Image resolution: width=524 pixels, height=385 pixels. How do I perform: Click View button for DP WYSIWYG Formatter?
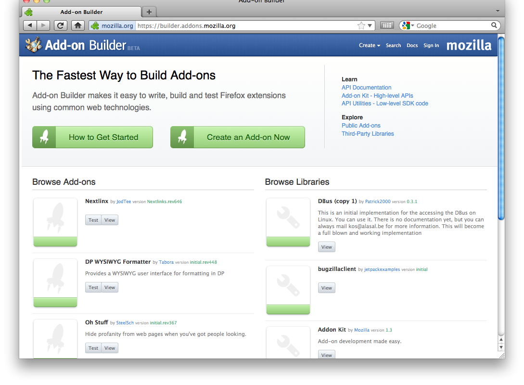click(x=110, y=287)
